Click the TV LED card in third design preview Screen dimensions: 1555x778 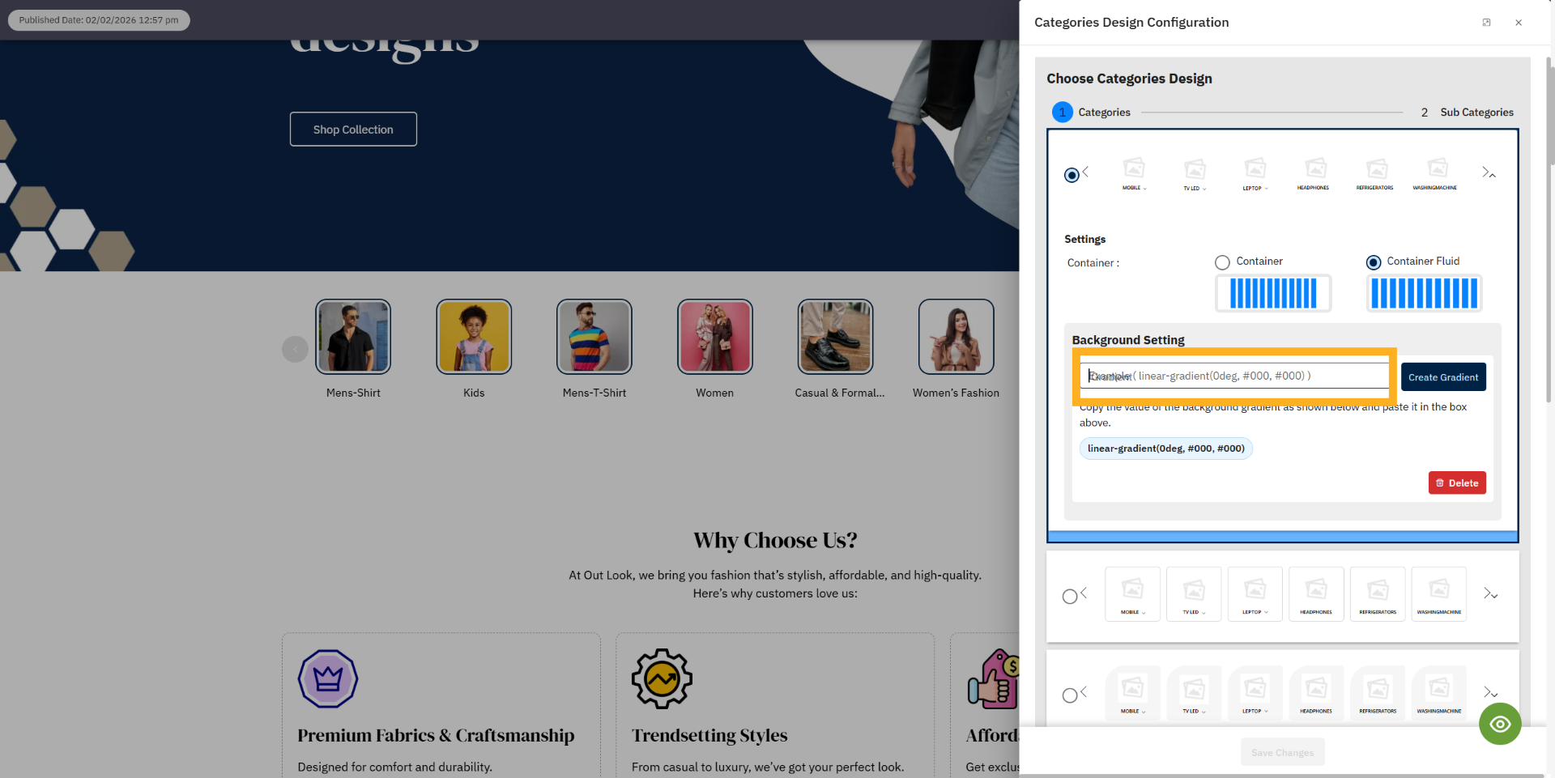1194,693
